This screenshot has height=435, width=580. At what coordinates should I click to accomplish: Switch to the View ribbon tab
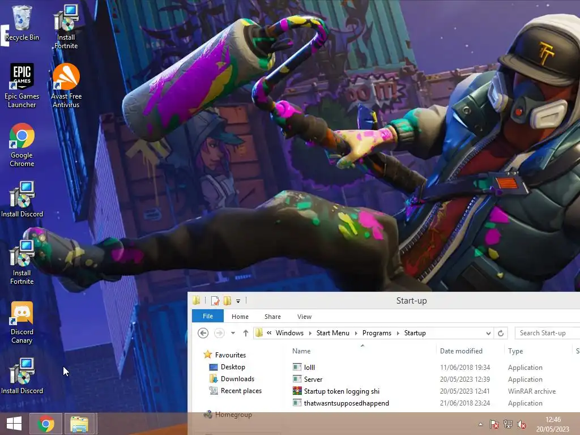click(x=304, y=317)
